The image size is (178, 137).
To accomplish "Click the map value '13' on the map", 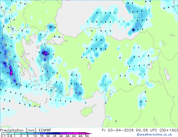I will [5, 54].
